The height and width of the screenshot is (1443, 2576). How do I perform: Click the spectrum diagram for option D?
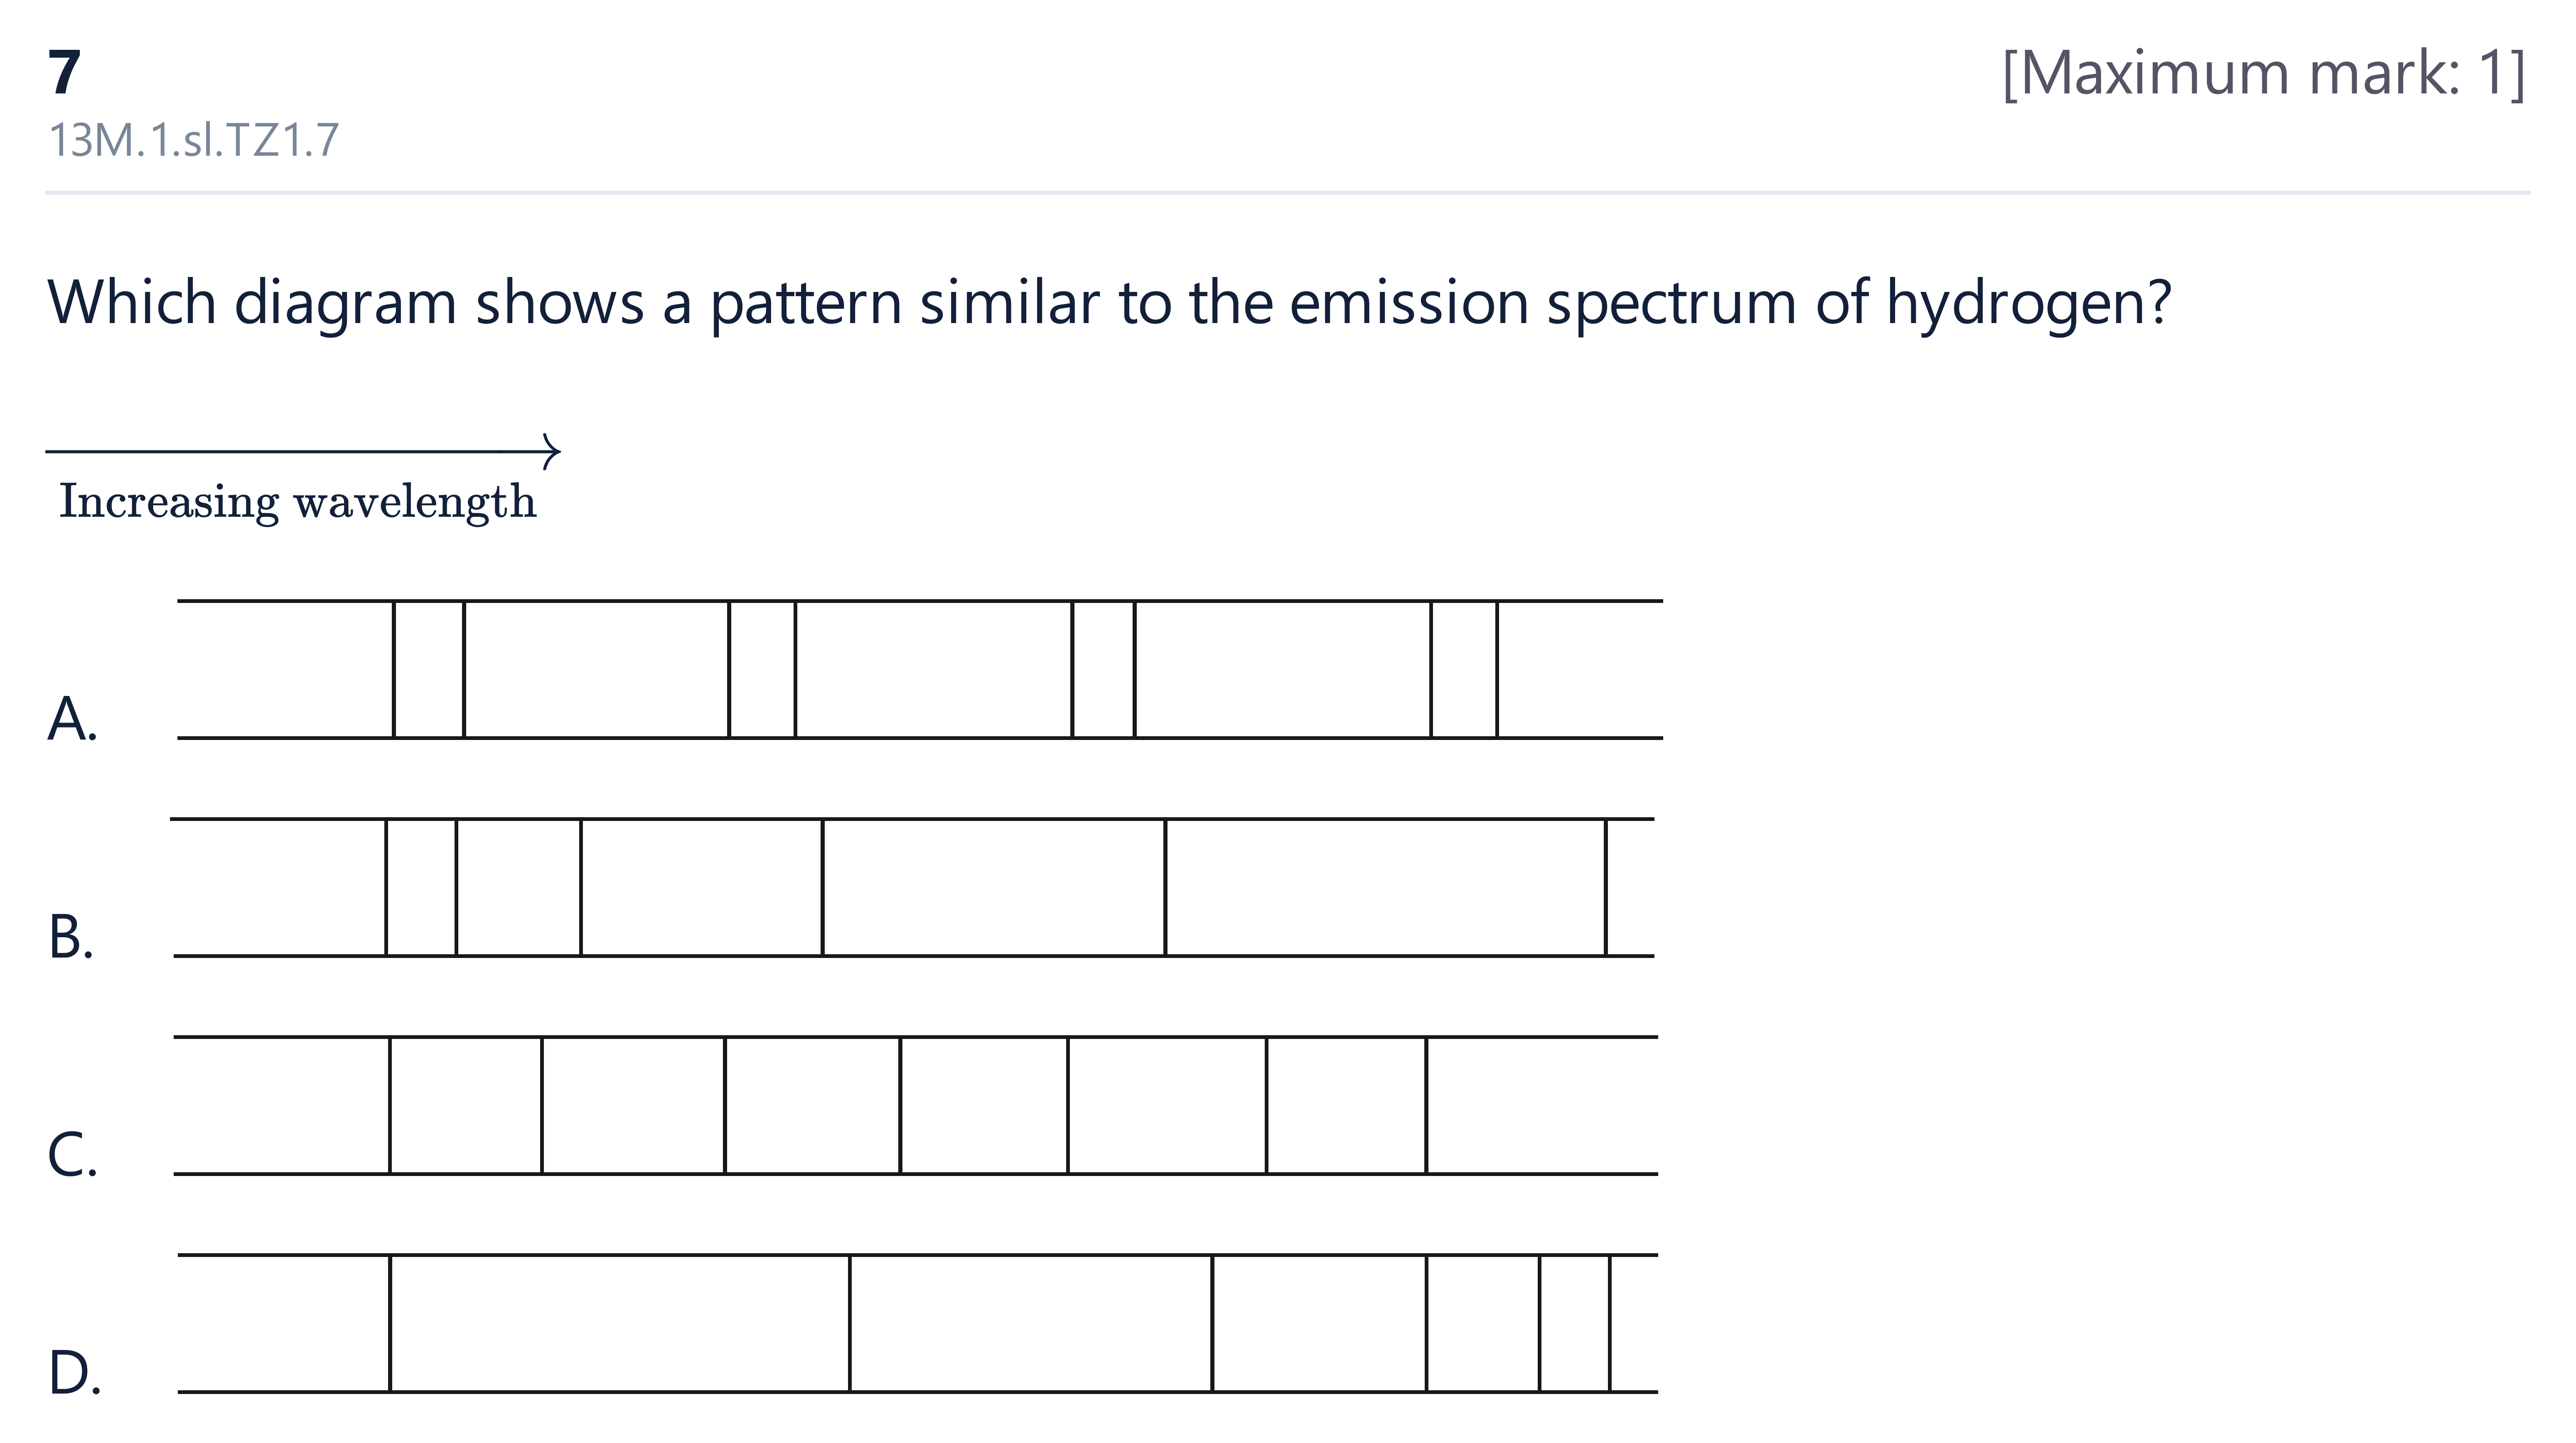(x=918, y=1323)
